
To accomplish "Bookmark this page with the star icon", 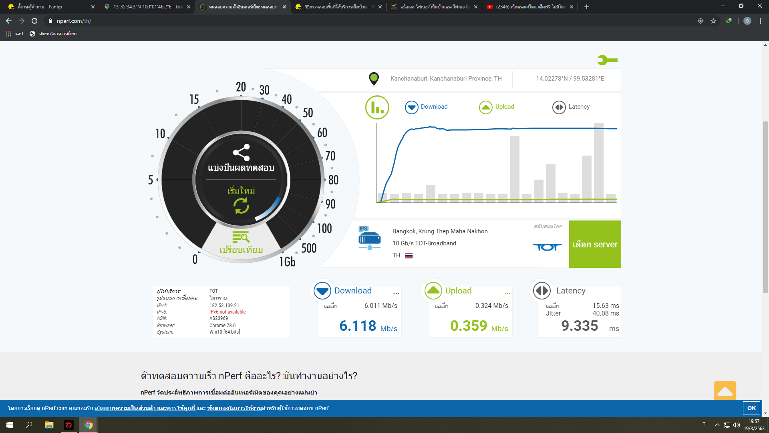I will 713,21.
